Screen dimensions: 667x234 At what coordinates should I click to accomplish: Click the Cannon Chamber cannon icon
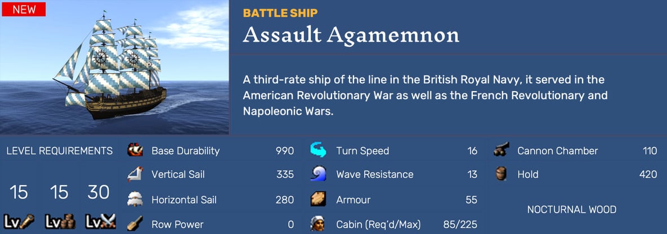(501, 150)
